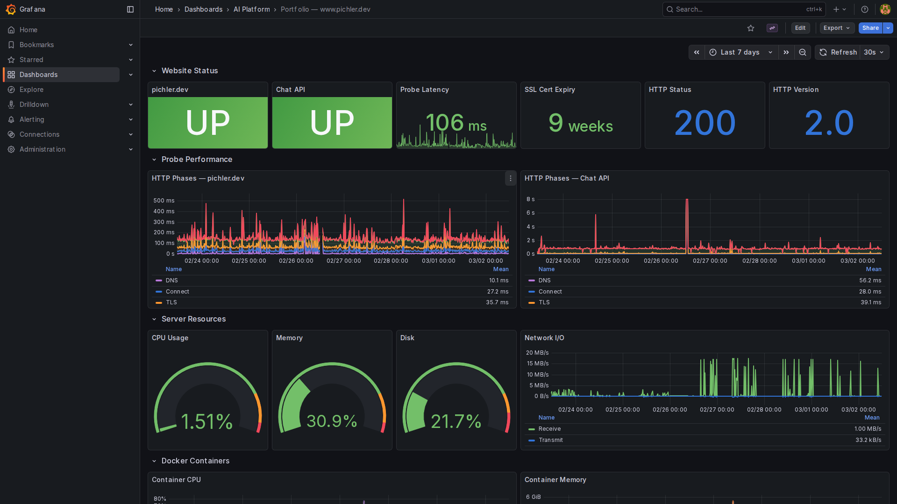This screenshot has height=504, width=897.
Task: Star this dashboard as favorite
Action: (751, 28)
